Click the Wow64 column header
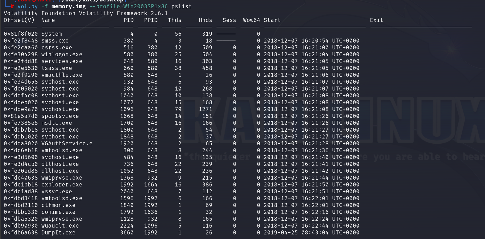The width and height of the screenshot is (485, 239). [x=251, y=20]
